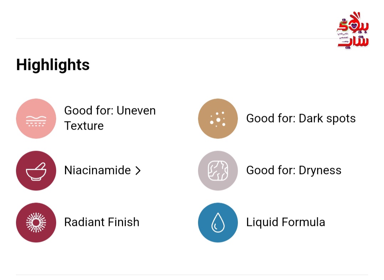Select the 'Good for: Uneven Texture' text
The width and height of the screenshot is (384, 280).
pos(110,118)
